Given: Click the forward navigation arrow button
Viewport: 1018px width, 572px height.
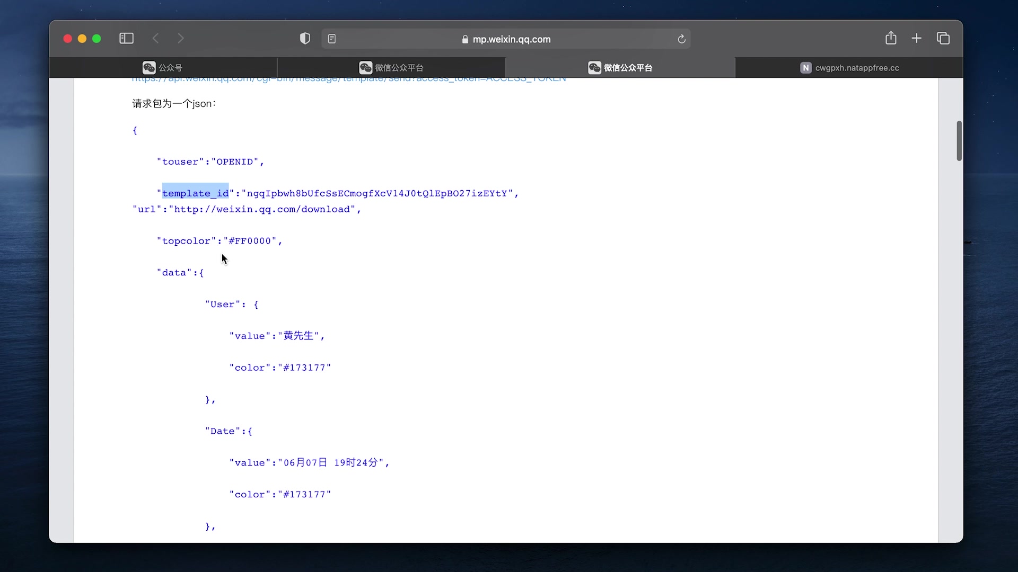Looking at the screenshot, I should 181,39.
